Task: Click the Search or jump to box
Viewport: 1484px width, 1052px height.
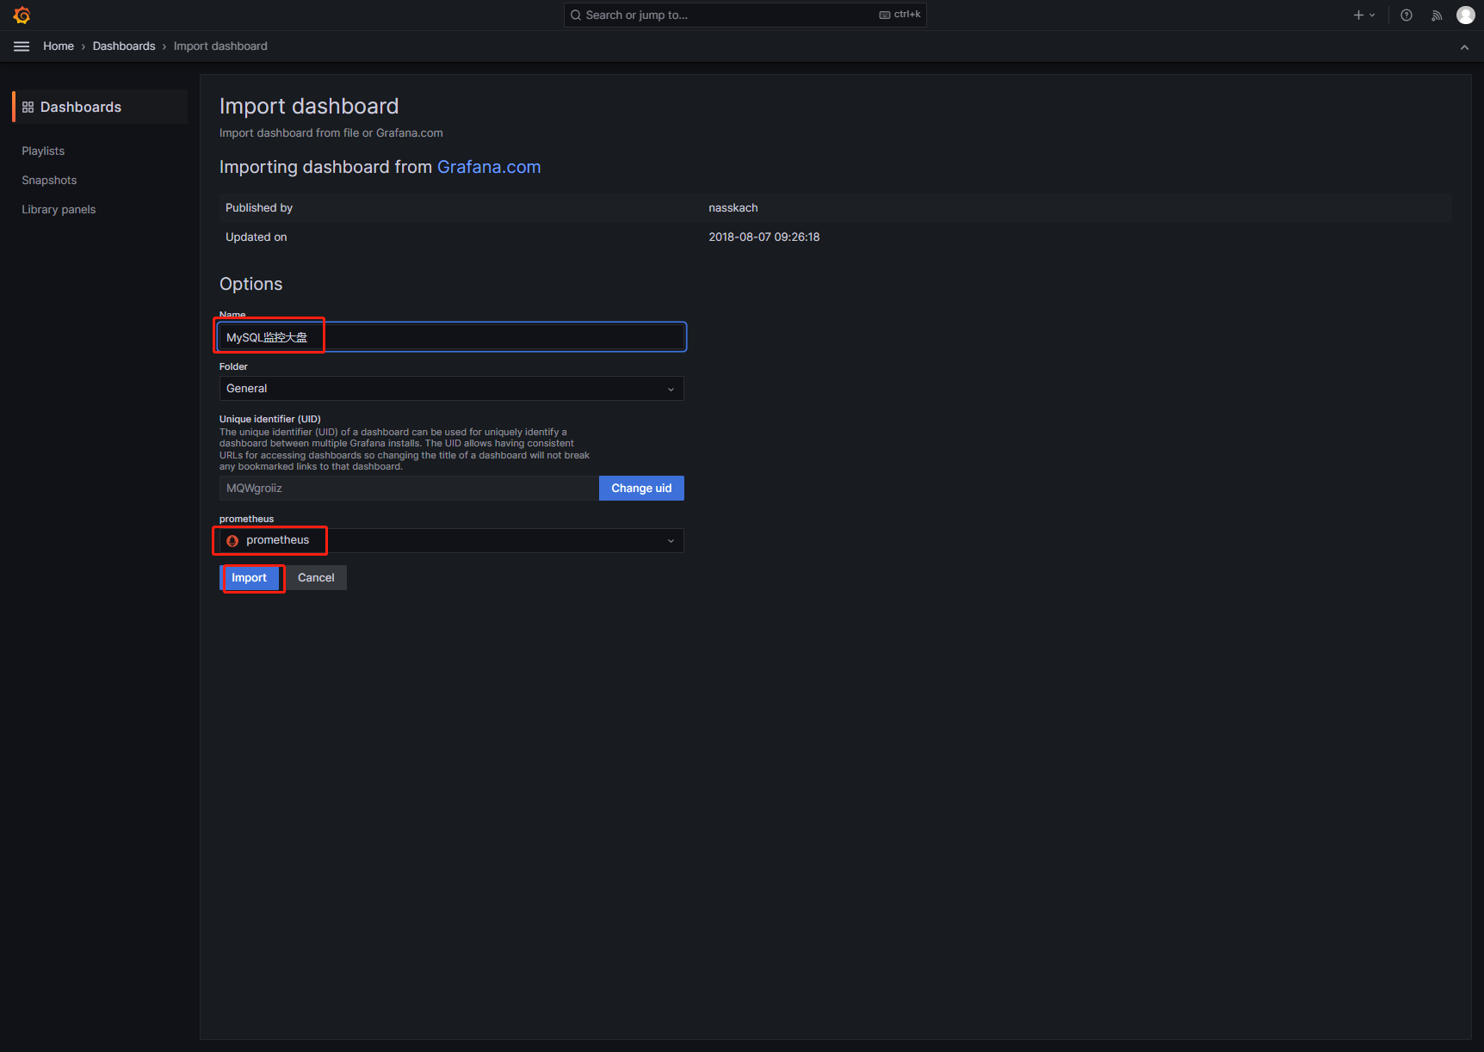Action: pos(745,15)
